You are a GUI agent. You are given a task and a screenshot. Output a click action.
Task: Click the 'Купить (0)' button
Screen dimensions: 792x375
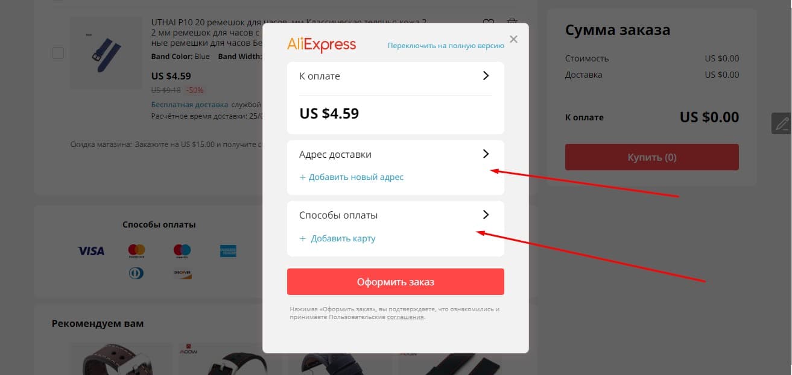[x=652, y=157]
